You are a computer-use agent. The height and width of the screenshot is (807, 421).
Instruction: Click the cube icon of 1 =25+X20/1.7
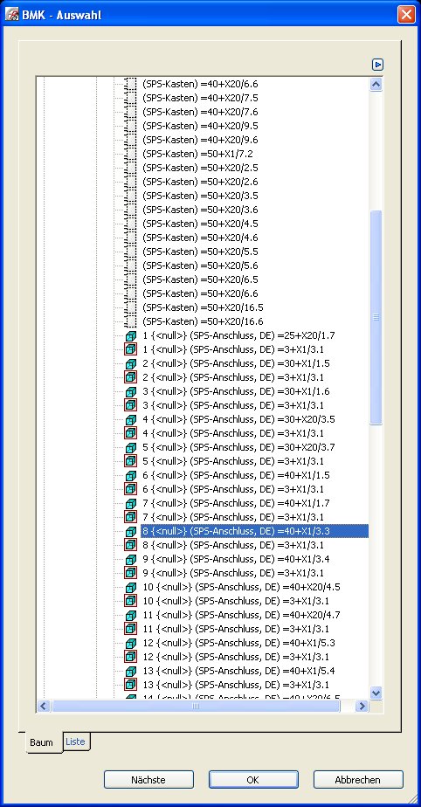pyautogui.click(x=131, y=335)
